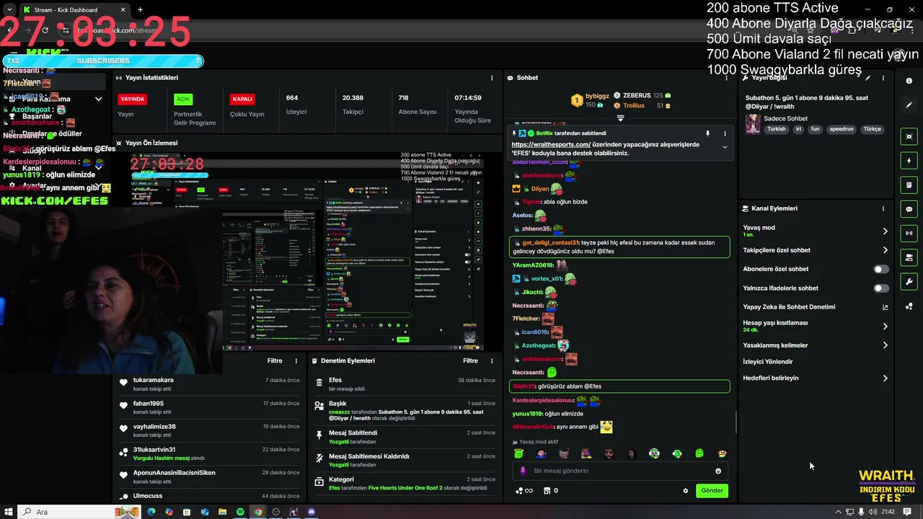Image resolution: width=923 pixels, height=519 pixels.
Task: Click the pencil edit icon in right sidebar
Action: coord(909,105)
